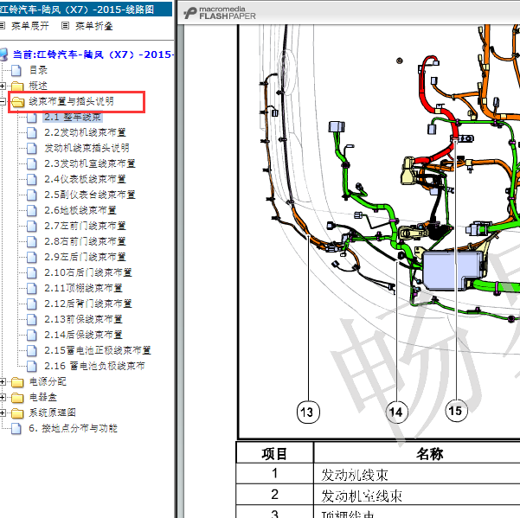520x518 pixels.
Task: Click the open folder icon for 线束布置与插头说明
Action: click(18, 102)
